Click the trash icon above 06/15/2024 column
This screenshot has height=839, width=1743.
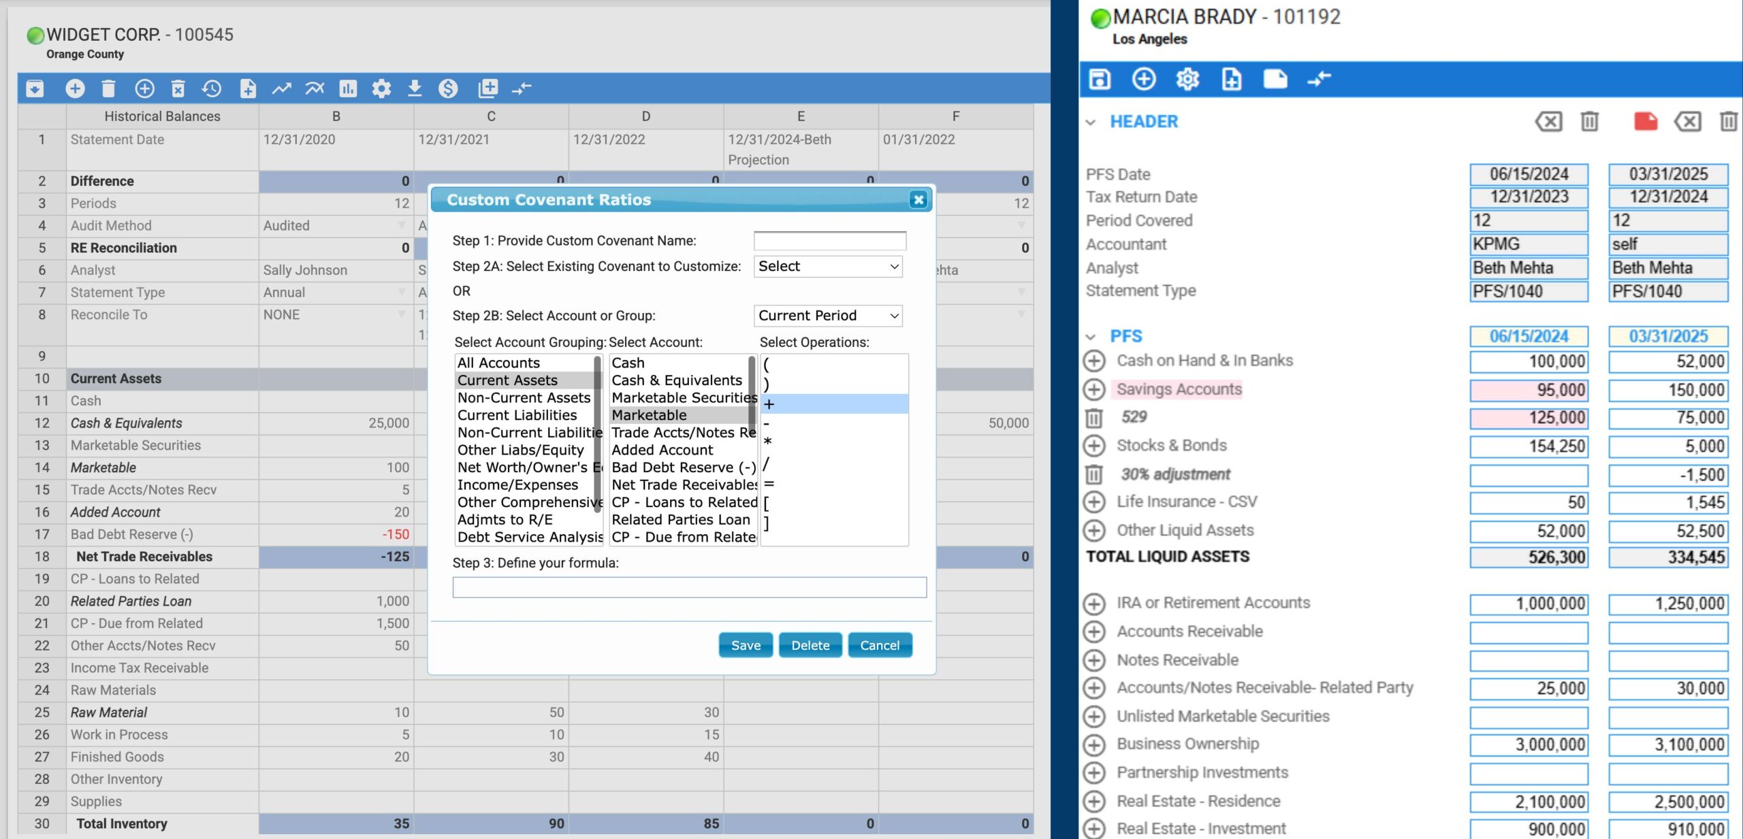(x=1589, y=122)
